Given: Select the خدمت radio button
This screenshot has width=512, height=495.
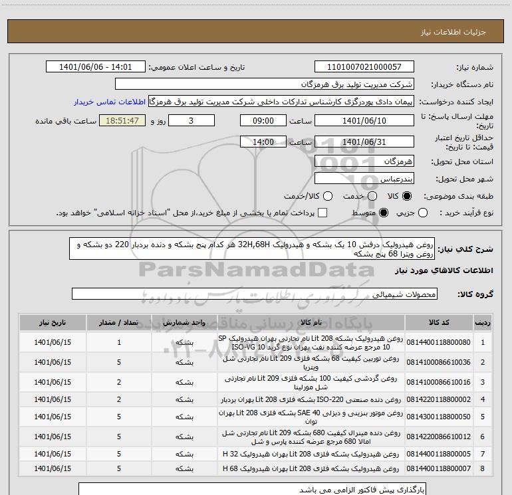Looking at the screenshot, I should [372, 196].
